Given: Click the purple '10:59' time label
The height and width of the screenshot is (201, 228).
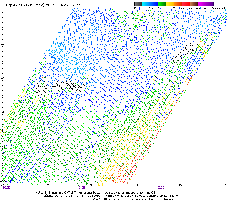Looking at the screenshot, I should pyautogui.click(x=161, y=188).
